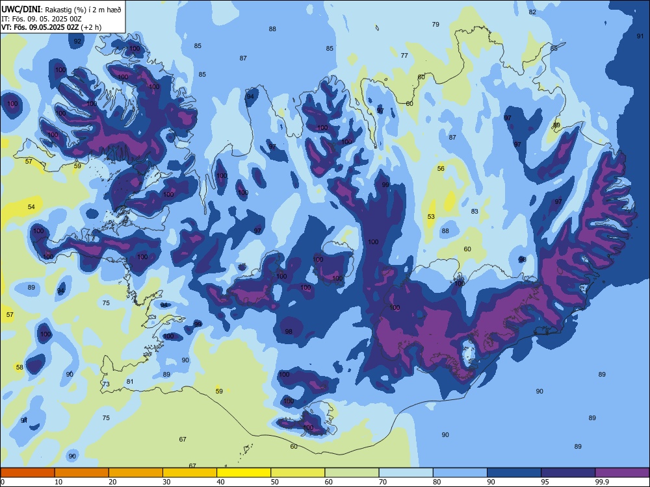The image size is (650, 487).
Task: Click the humidity value 79 on the map
Action: (x=435, y=25)
